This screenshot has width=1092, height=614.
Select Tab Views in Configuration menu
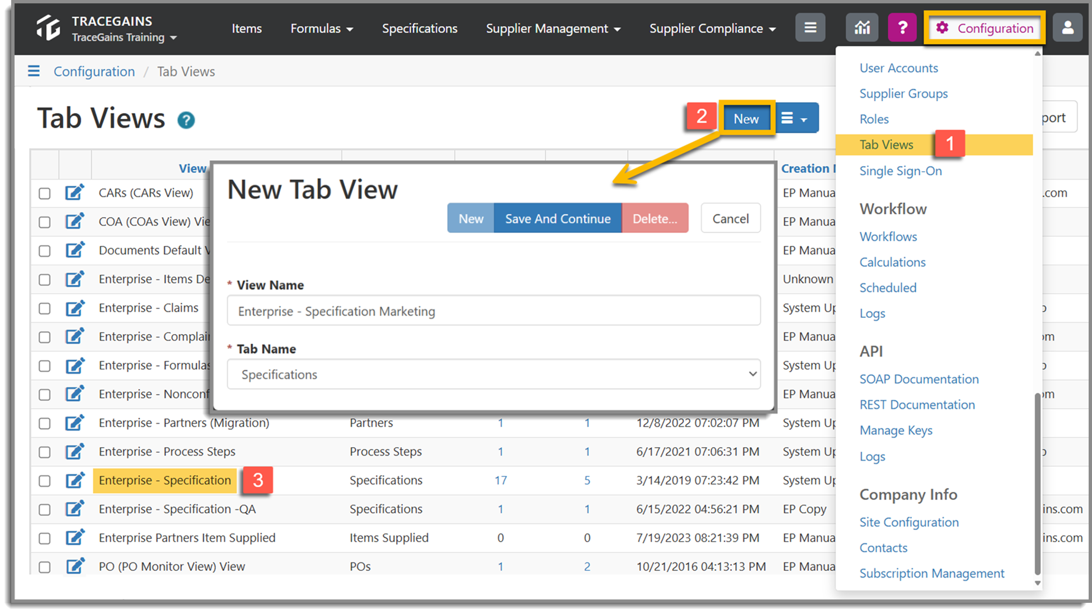click(886, 144)
